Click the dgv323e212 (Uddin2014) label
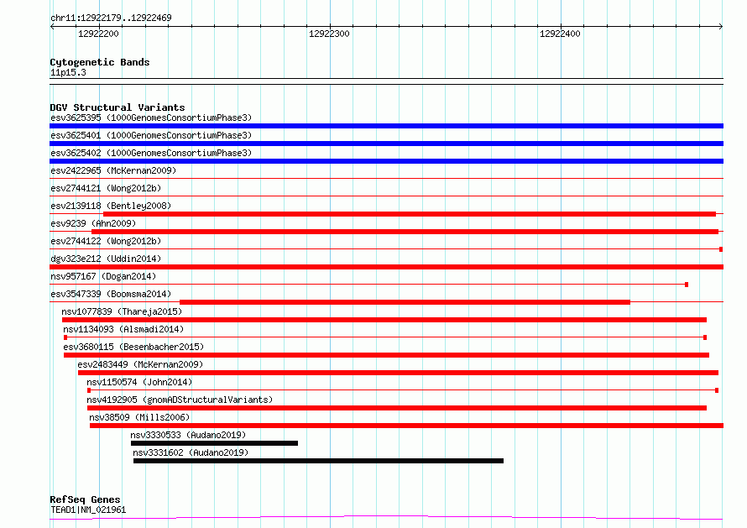 pyautogui.click(x=106, y=259)
